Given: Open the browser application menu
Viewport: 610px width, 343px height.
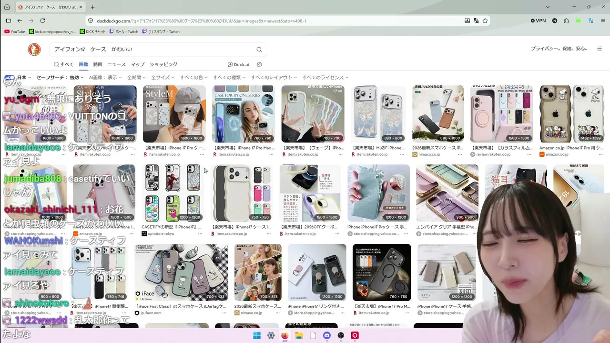Looking at the screenshot, I should (x=602, y=21).
